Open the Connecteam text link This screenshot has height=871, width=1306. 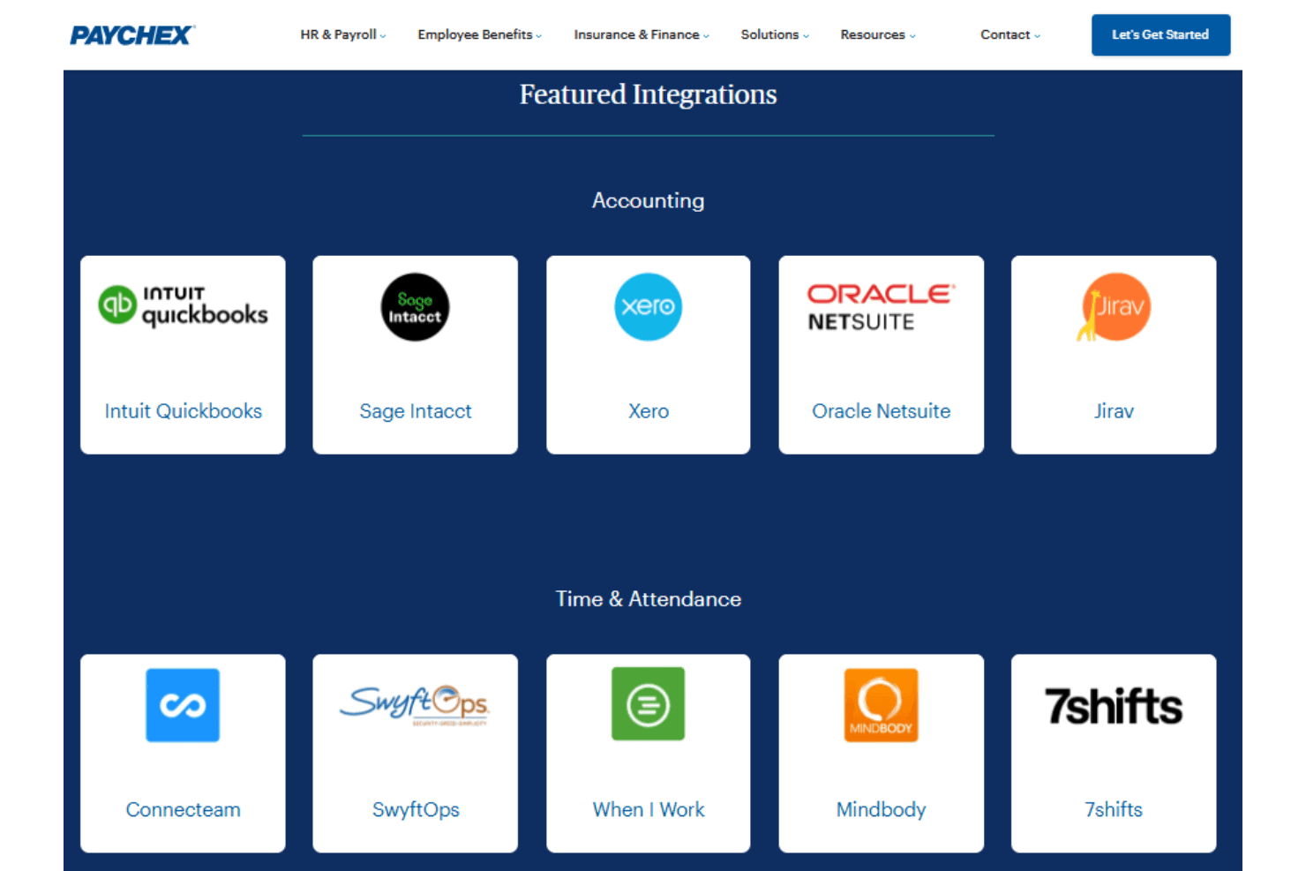183,810
